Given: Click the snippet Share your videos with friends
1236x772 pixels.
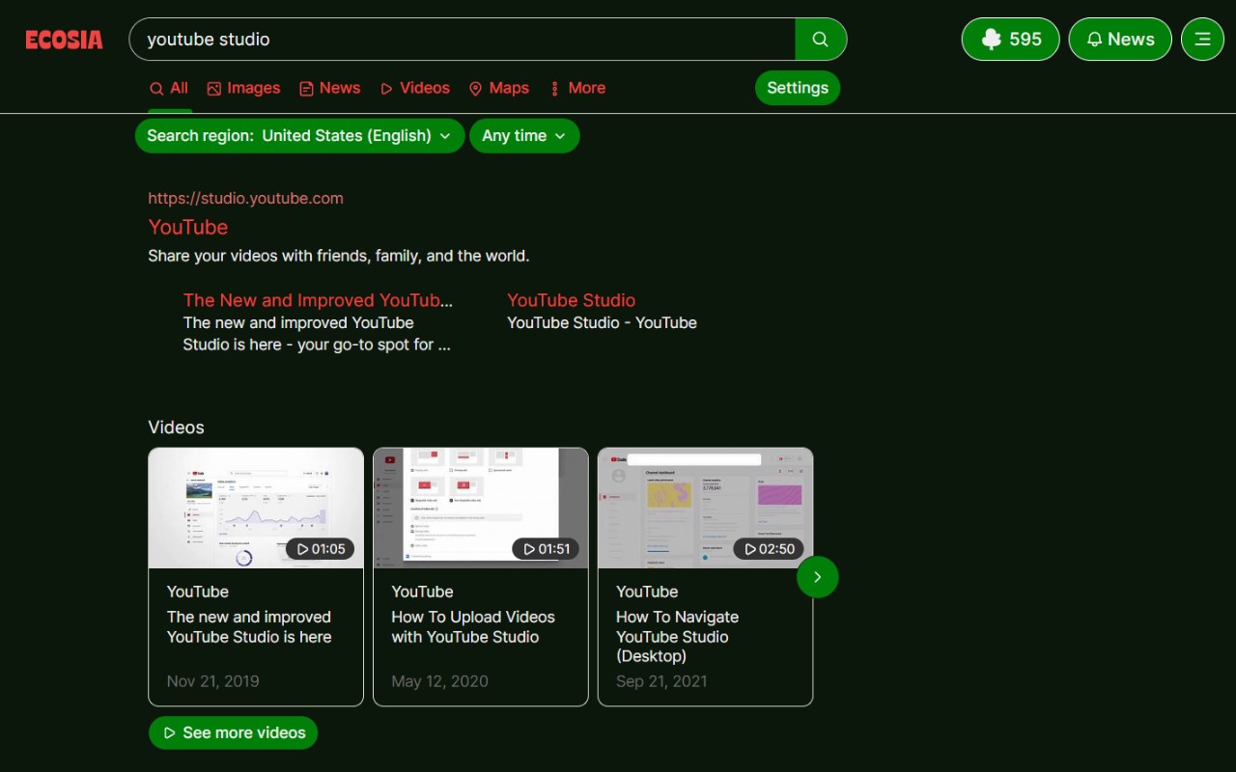Looking at the screenshot, I should click(338, 256).
